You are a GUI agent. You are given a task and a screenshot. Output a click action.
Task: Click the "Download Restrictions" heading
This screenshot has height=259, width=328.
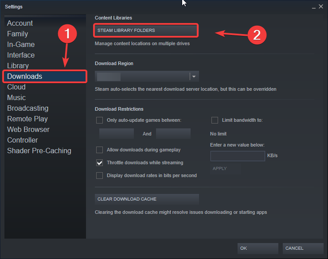click(119, 109)
